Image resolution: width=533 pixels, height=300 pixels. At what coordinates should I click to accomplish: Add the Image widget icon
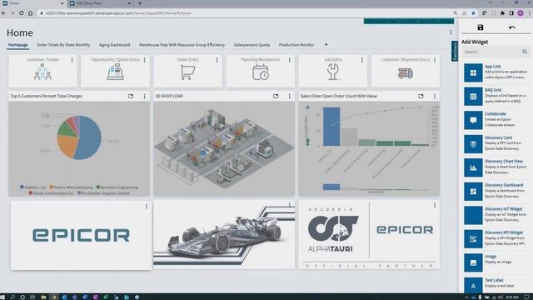473,262
